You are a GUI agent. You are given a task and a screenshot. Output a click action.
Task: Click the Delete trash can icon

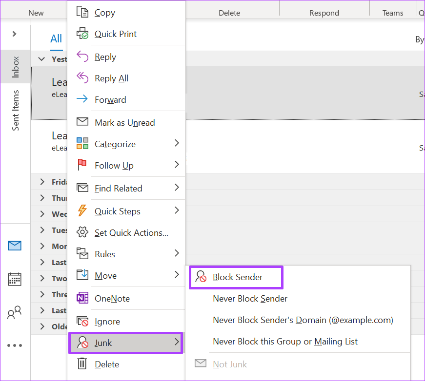(82, 363)
